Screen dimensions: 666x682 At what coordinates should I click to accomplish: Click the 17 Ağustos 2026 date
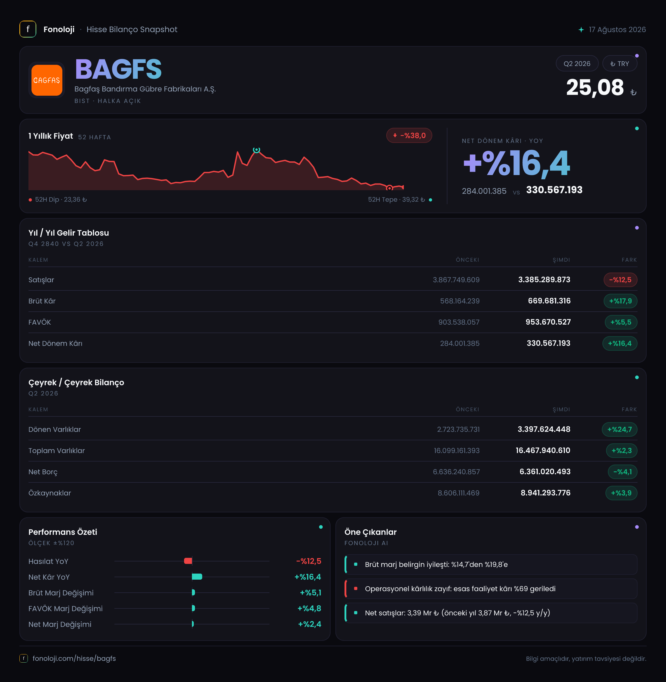[617, 30]
